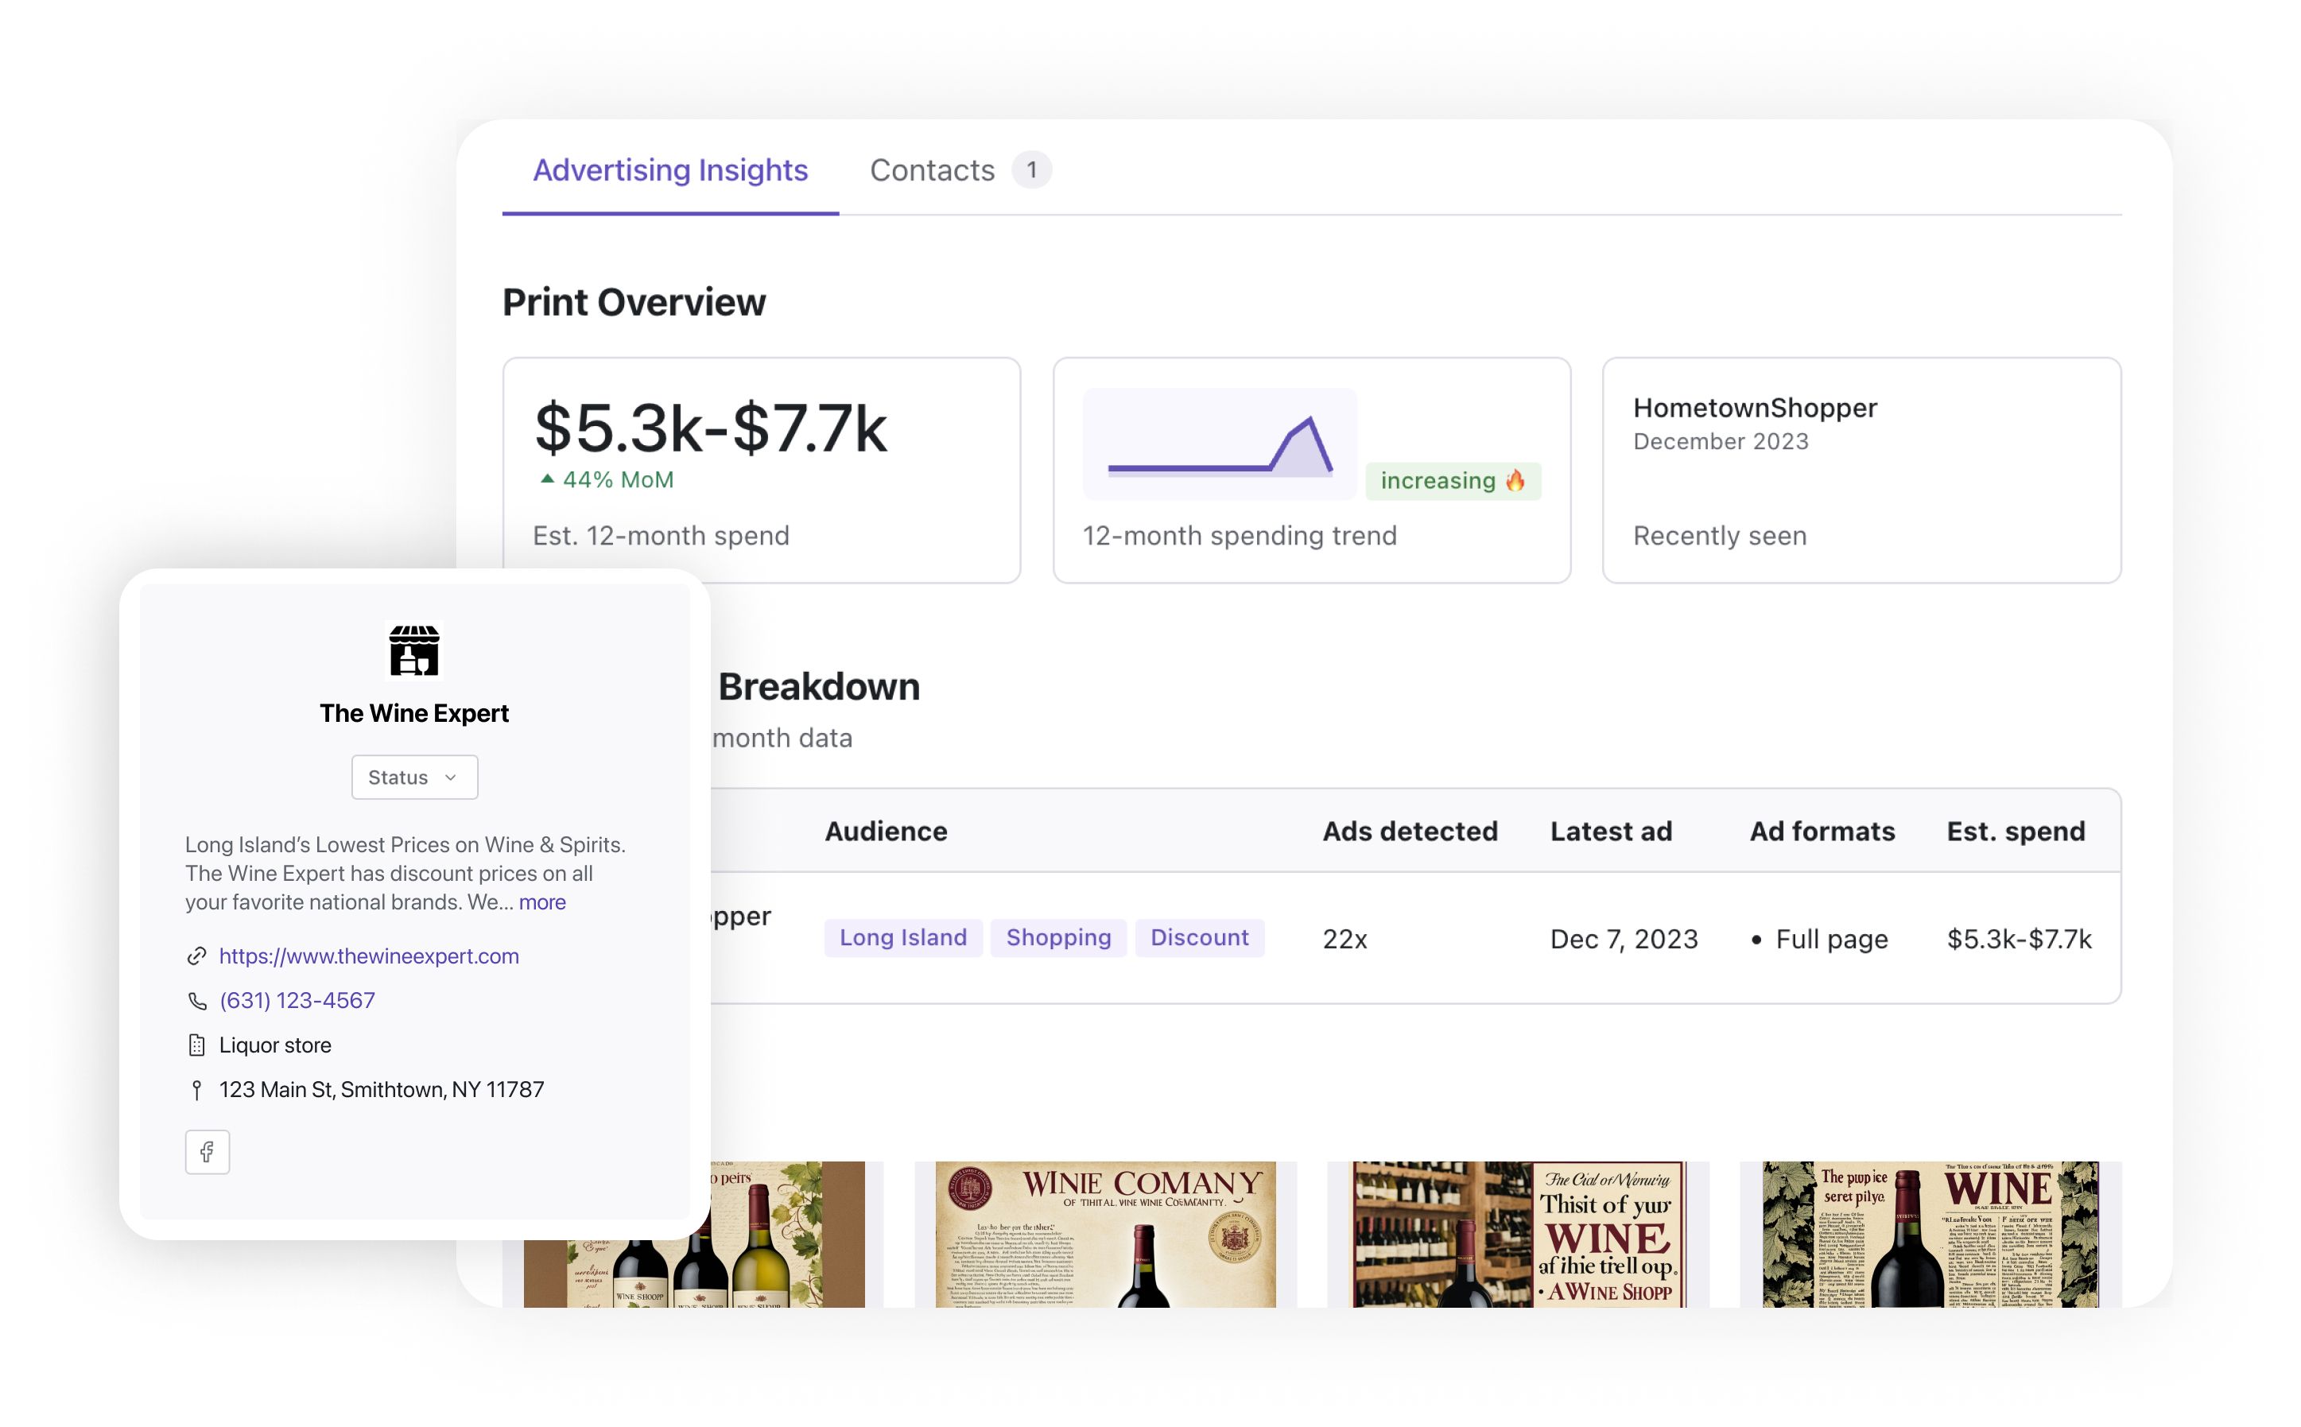Viewport: 2301px width, 1427px height.
Task: Click the Facebook icon button
Action: click(207, 1151)
